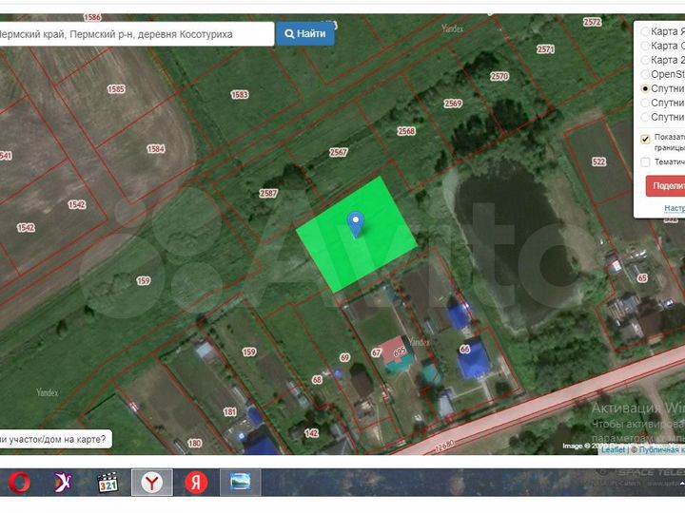685x513 pixels.
Task: Select the second Спутник radio option
Action: (645, 103)
